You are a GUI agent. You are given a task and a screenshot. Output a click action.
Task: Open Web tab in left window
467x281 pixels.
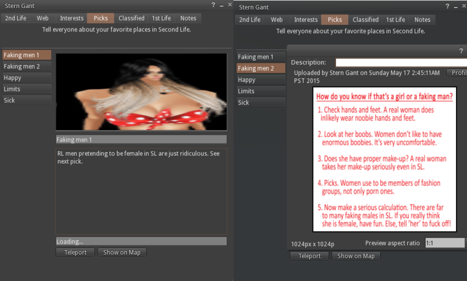click(x=42, y=18)
